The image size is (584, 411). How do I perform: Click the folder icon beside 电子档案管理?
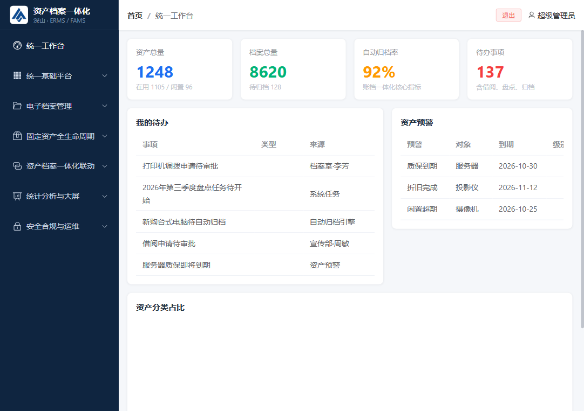17,106
